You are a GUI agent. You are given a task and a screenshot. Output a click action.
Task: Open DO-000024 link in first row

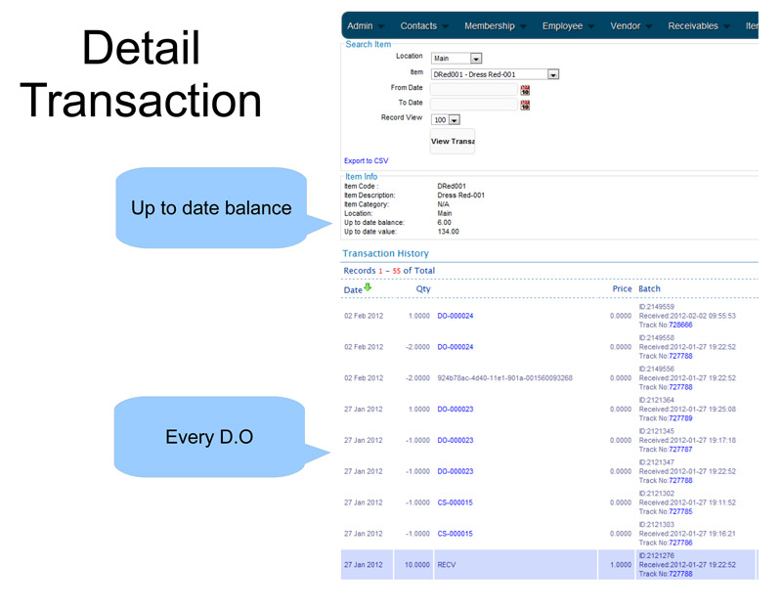click(455, 316)
